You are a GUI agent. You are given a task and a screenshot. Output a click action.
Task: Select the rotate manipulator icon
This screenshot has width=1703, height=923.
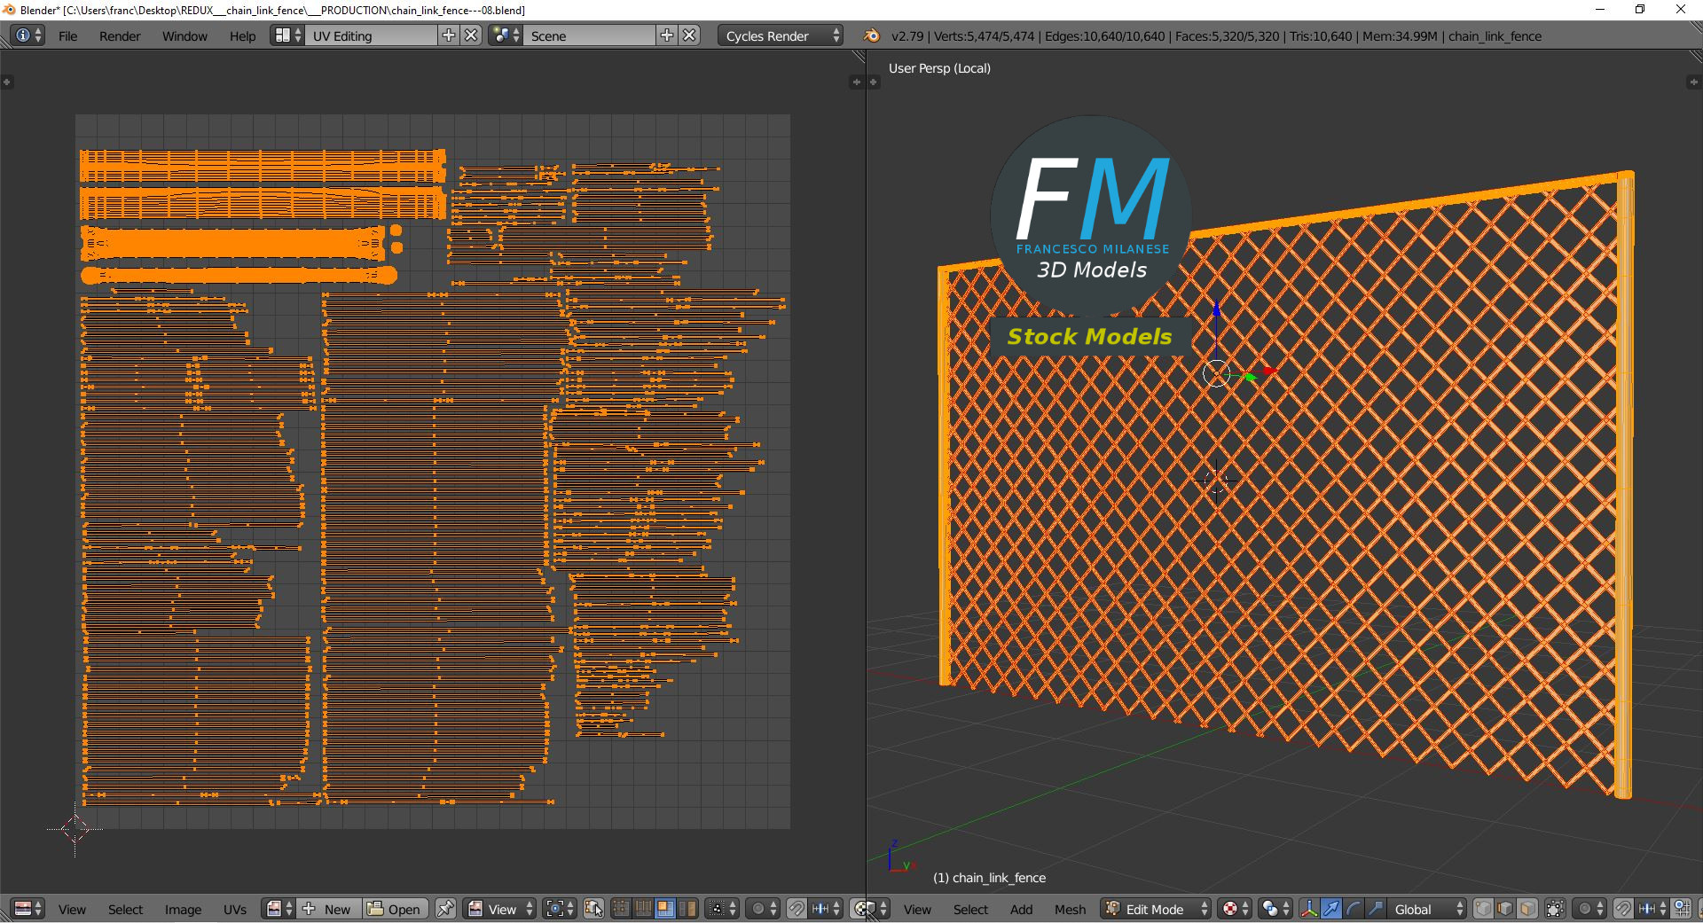(x=1354, y=909)
